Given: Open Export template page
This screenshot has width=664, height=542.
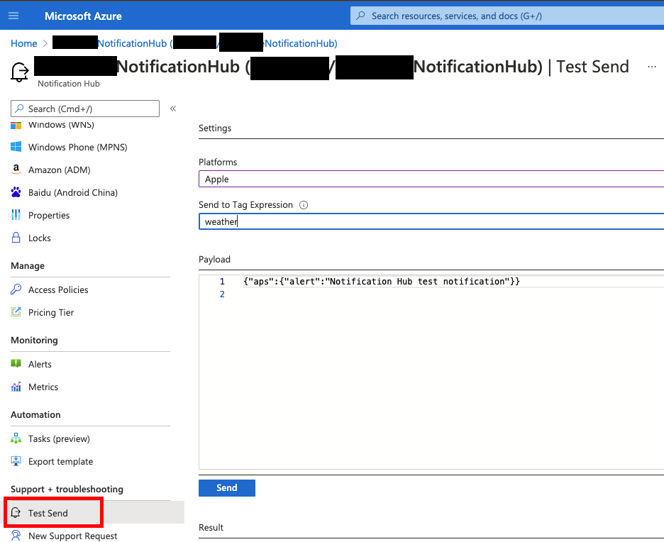Looking at the screenshot, I should (60, 462).
